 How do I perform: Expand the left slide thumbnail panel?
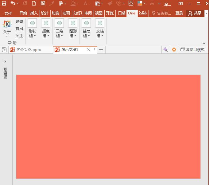[5, 62]
